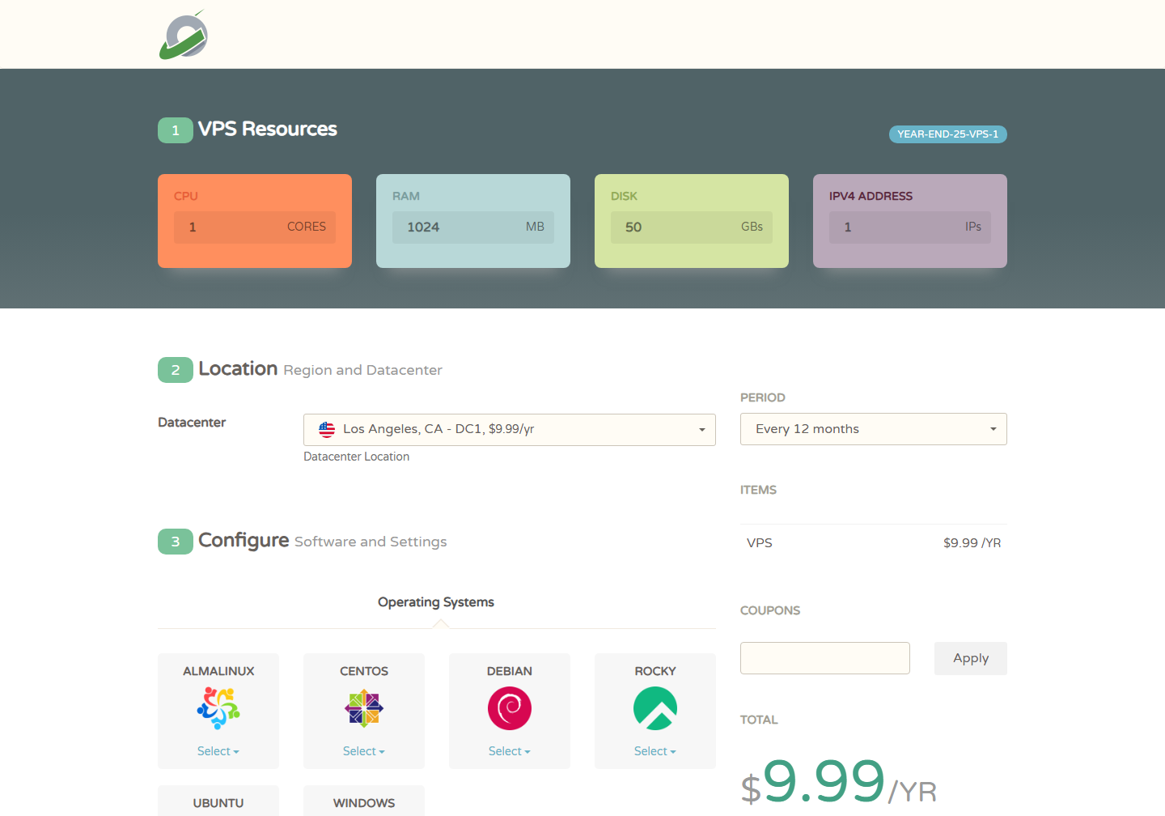Click the "$9.99 /YR" VPS item price
Viewport: 1165px width, 816px height.
(x=972, y=543)
